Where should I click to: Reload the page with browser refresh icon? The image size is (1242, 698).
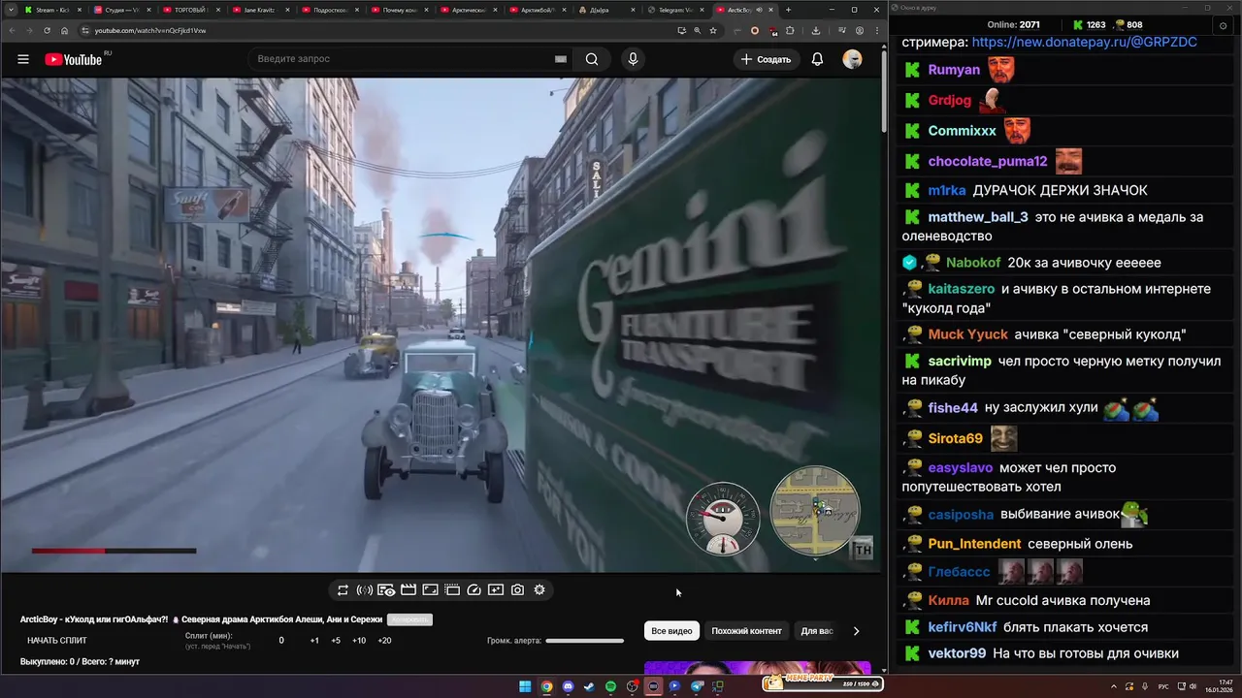tap(47, 30)
